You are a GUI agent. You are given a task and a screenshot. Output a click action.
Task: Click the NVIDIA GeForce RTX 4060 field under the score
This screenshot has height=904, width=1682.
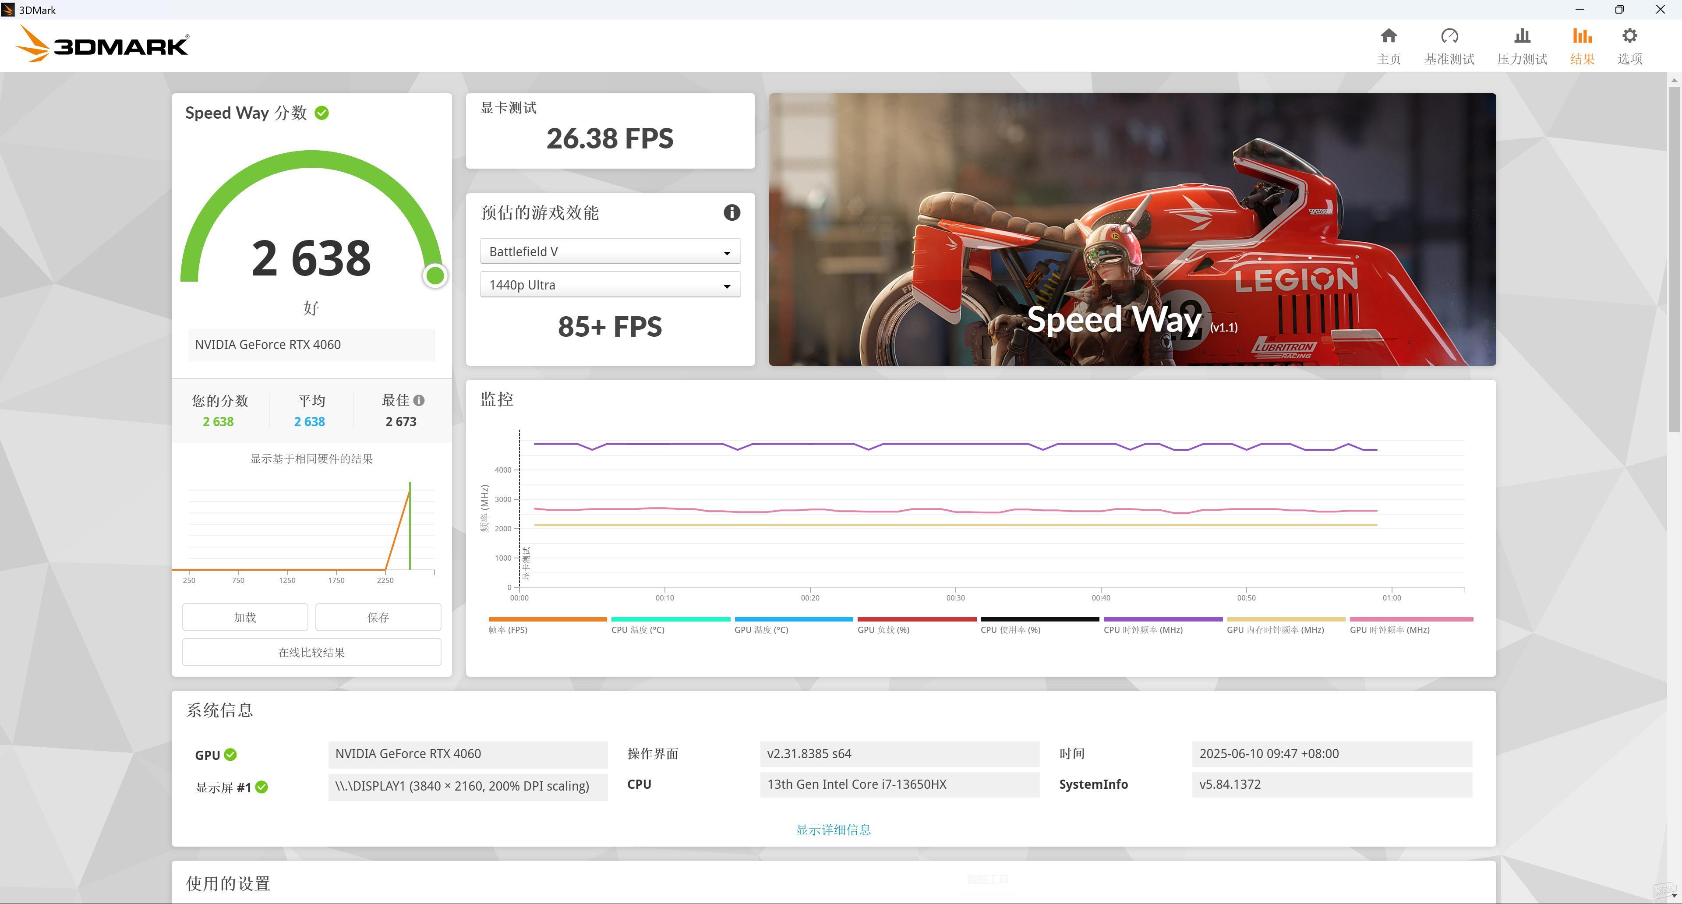coord(311,345)
